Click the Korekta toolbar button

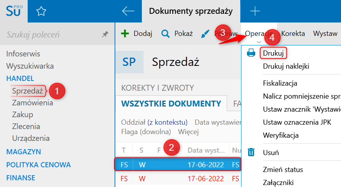pyautogui.click(x=293, y=34)
